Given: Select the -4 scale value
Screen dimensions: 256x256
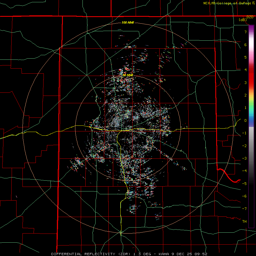Looking at the screenshot, I should [x=244, y=171].
